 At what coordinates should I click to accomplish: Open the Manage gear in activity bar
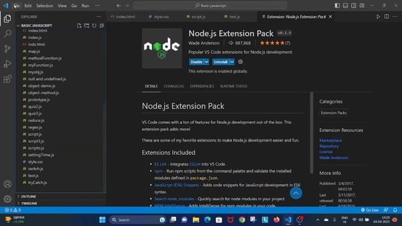tap(8, 199)
